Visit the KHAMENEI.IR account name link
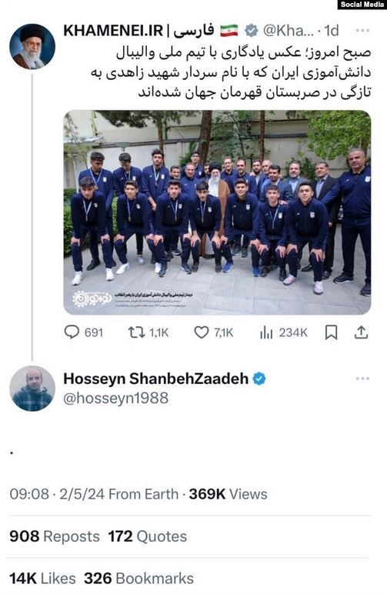The height and width of the screenshot is (594, 387). [x=138, y=31]
